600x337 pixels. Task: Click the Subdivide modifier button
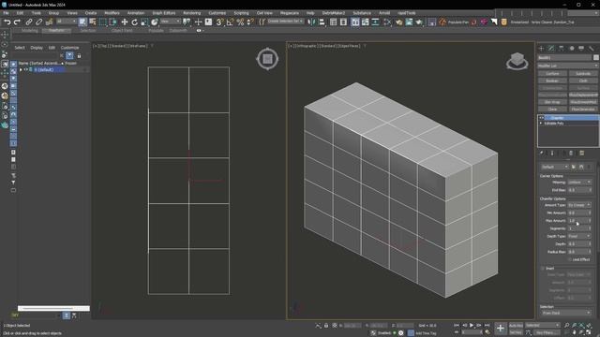[x=583, y=73]
